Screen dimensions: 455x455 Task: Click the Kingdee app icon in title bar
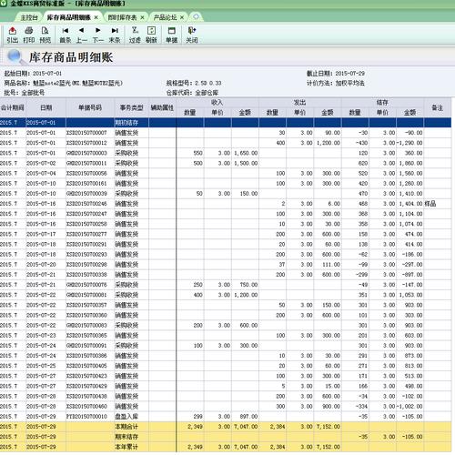point(4,4)
